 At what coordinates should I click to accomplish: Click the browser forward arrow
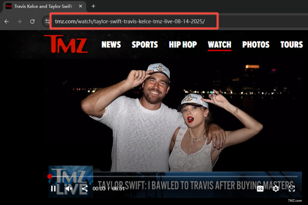click(19, 21)
